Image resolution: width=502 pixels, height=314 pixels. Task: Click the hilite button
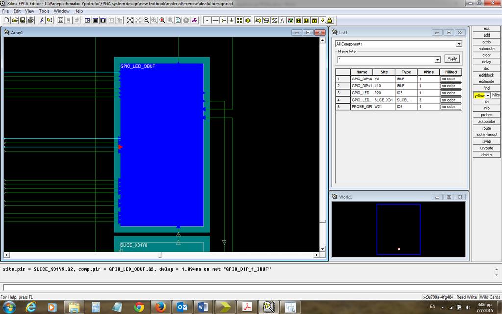click(x=496, y=95)
